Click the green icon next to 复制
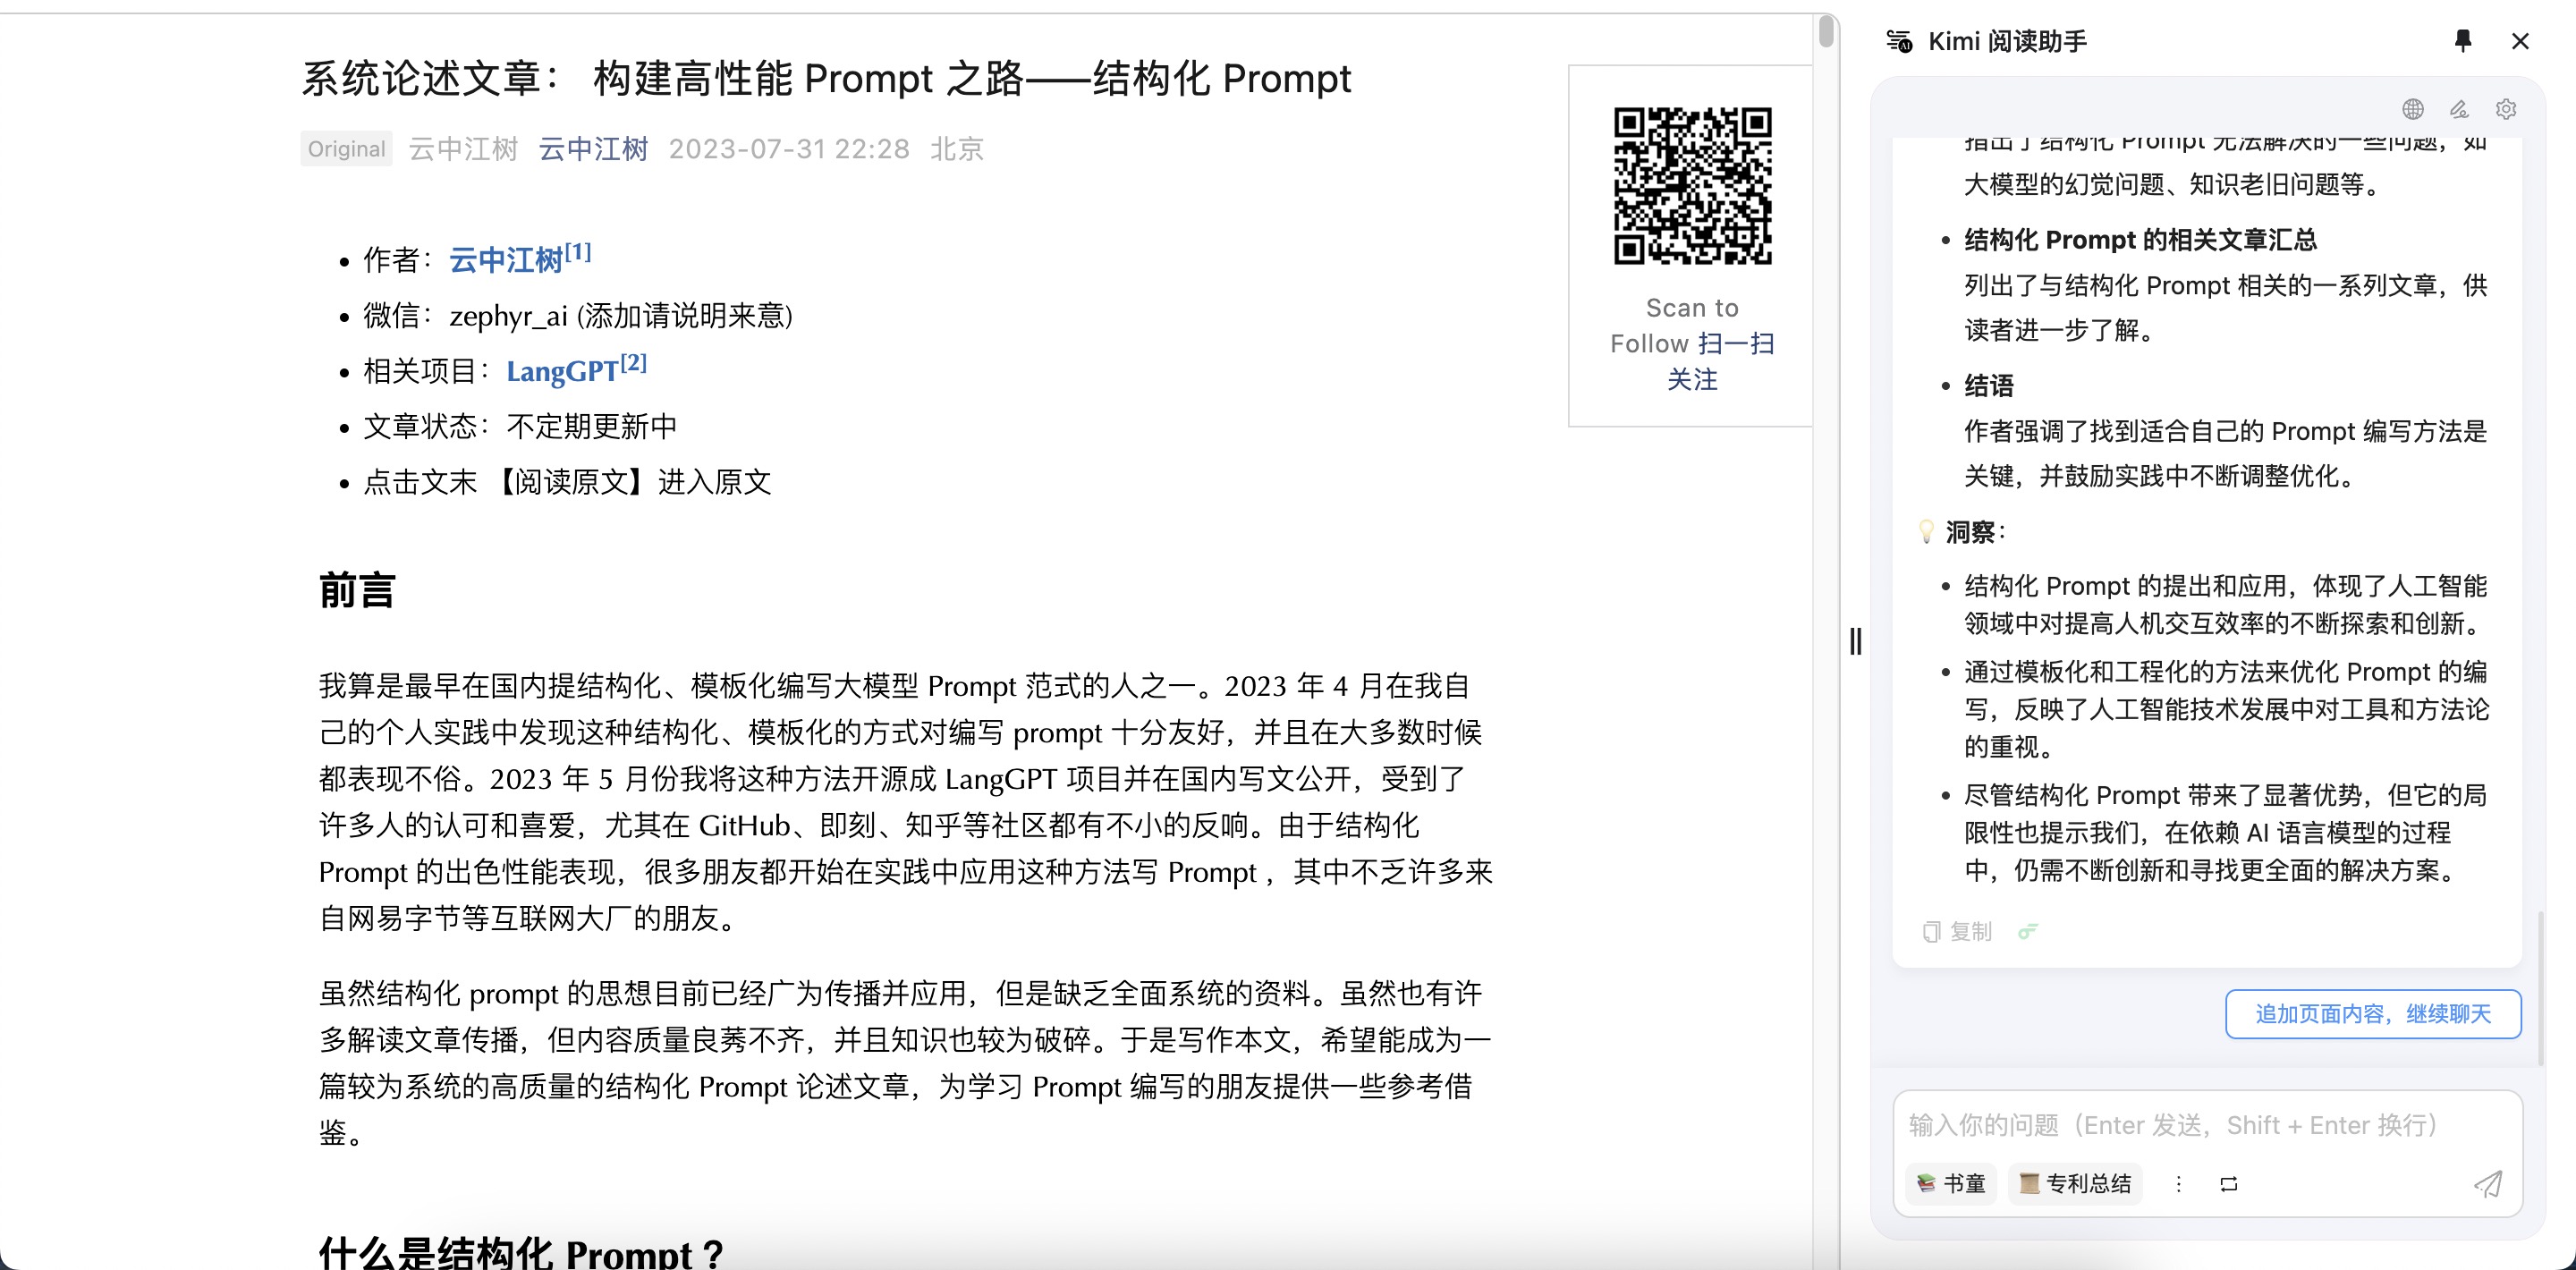The height and width of the screenshot is (1270, 2576). (x=2027, y=931)
